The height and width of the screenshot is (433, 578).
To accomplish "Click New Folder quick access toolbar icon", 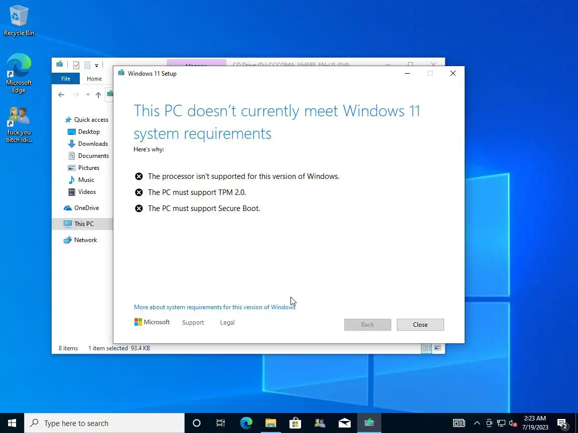I will [x=87, y=65].
